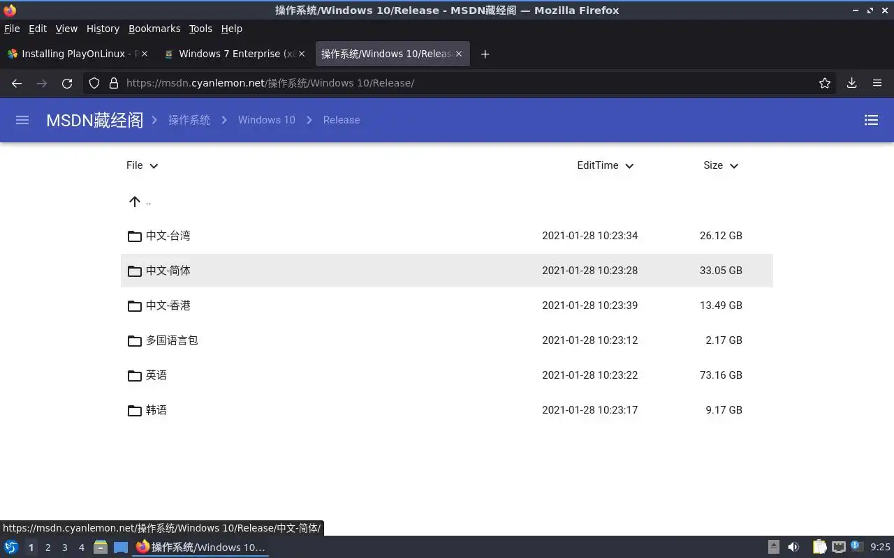Viewport: 894px width, 558px height.
Task: Open a new tab with the plus button
Action: (x=485, y=54)
